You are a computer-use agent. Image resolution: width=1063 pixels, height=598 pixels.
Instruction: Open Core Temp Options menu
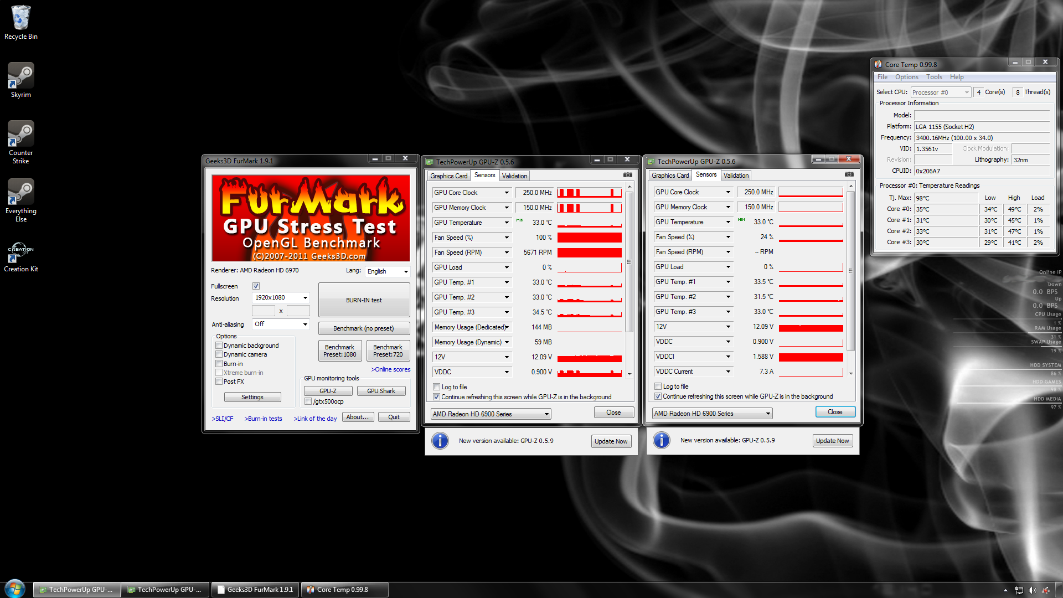click(907, 77)
